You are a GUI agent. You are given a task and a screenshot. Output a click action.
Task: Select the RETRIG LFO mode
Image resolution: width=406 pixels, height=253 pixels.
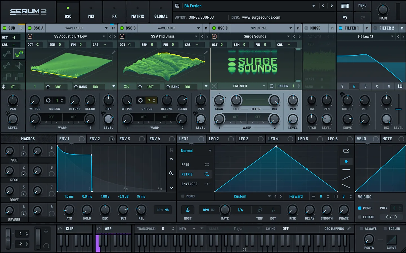click(x=195, y=174)
